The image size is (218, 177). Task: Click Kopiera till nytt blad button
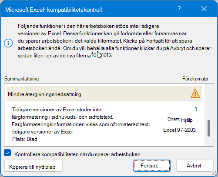(34, 166)
